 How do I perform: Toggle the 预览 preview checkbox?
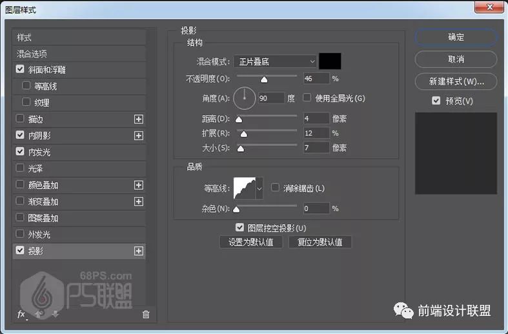[436, 101]
